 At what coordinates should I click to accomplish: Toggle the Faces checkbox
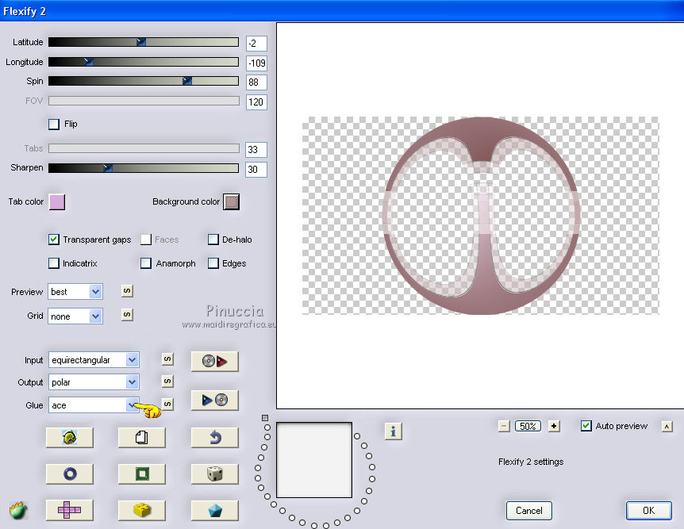pos(146,240)
